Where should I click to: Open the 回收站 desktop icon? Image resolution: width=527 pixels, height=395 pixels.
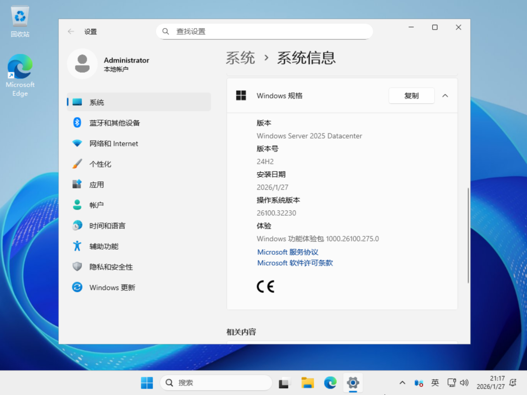pyautogui.click(x=20, y=22)
